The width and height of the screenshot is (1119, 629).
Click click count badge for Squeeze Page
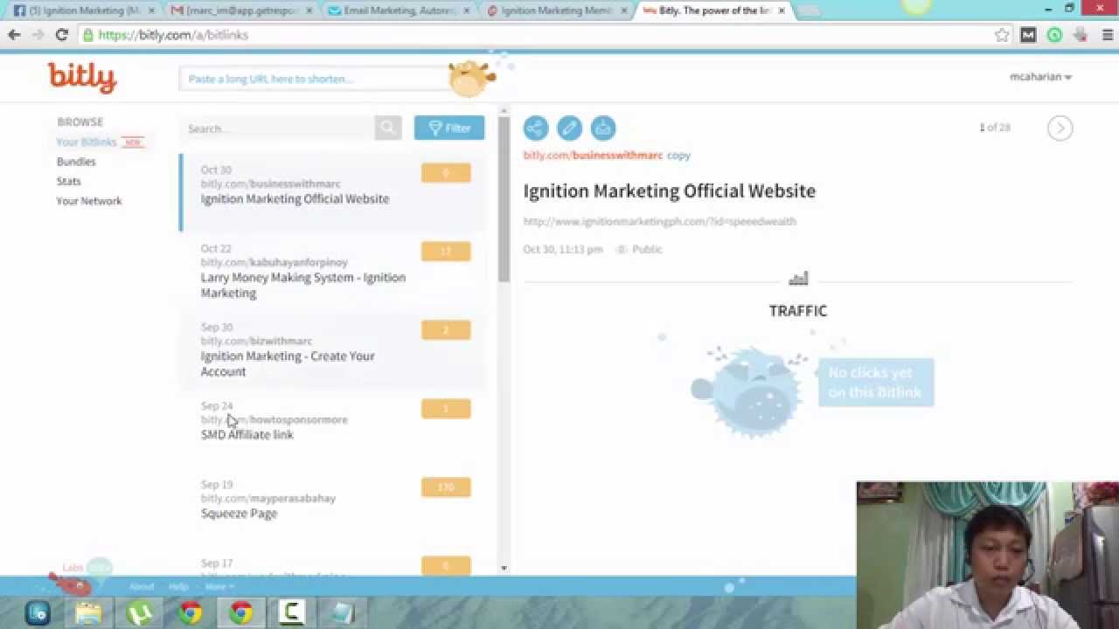coord(446,487)
